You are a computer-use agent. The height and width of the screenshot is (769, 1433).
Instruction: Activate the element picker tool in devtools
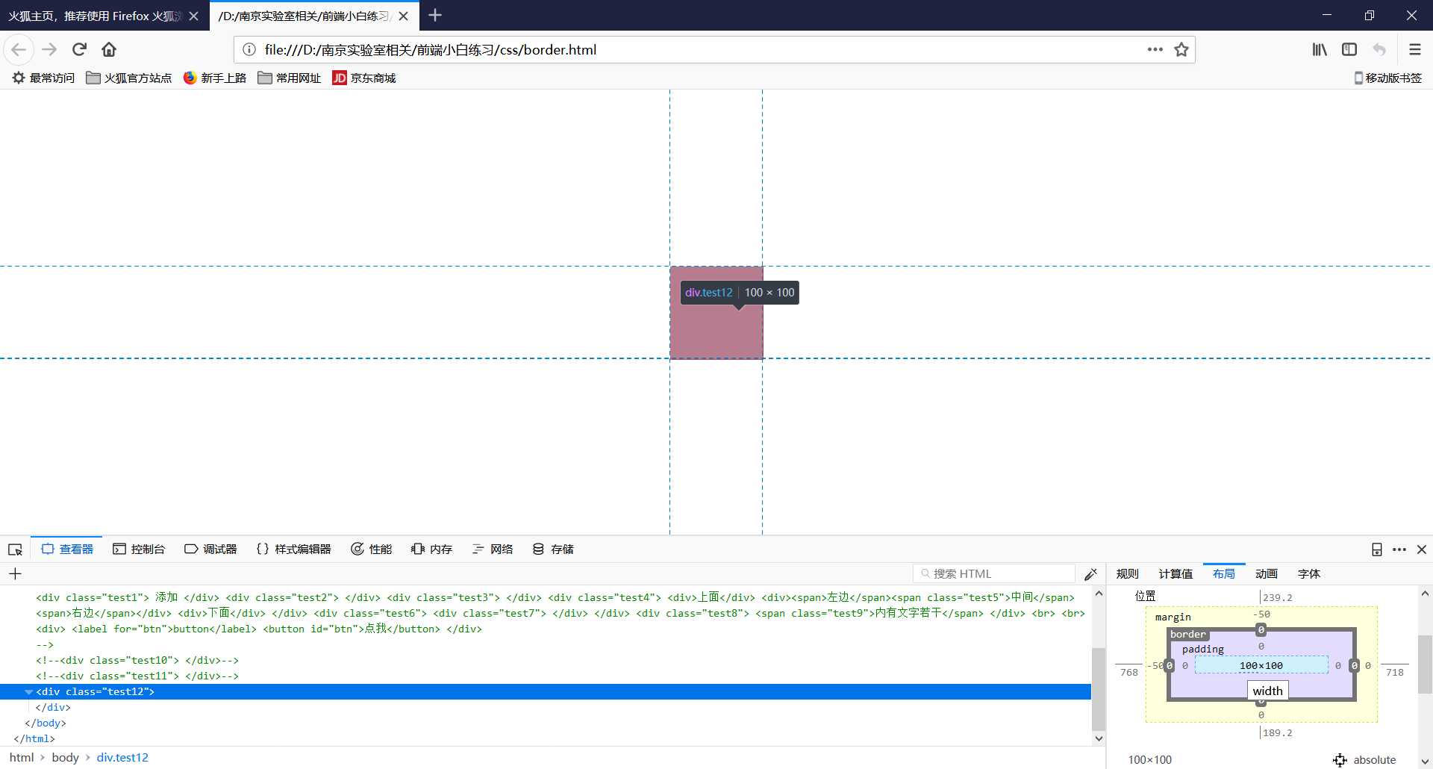[15, 549]
